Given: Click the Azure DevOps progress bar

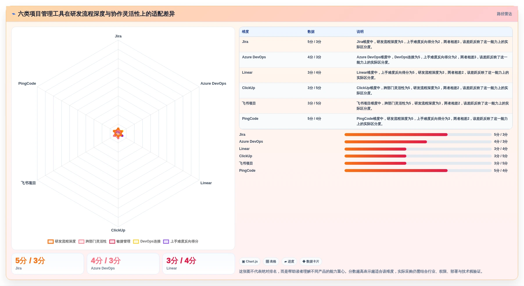Looking at the screenshot, I should pyautogui.click(x=418, y=142).
